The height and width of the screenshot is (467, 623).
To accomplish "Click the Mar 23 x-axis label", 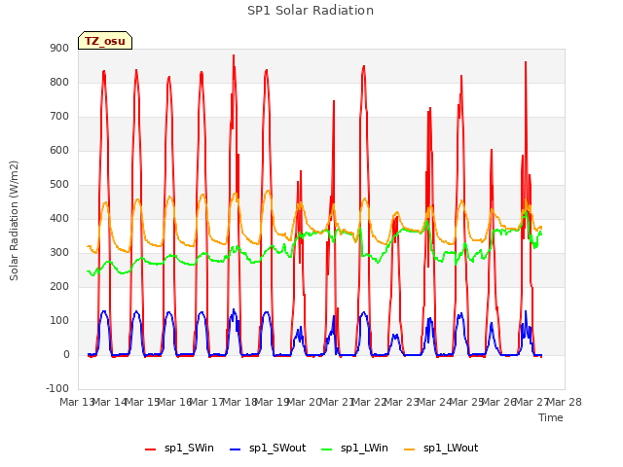I will tap(402, 402).
